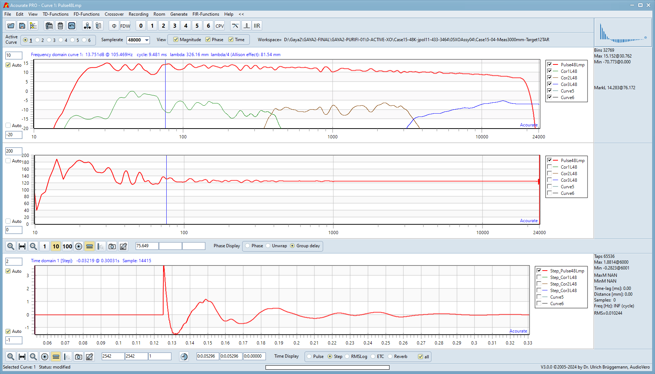This screenshot has height=374, width=655.
Task: Click the bottom status progress bar
Action: (x=327, y=367)
